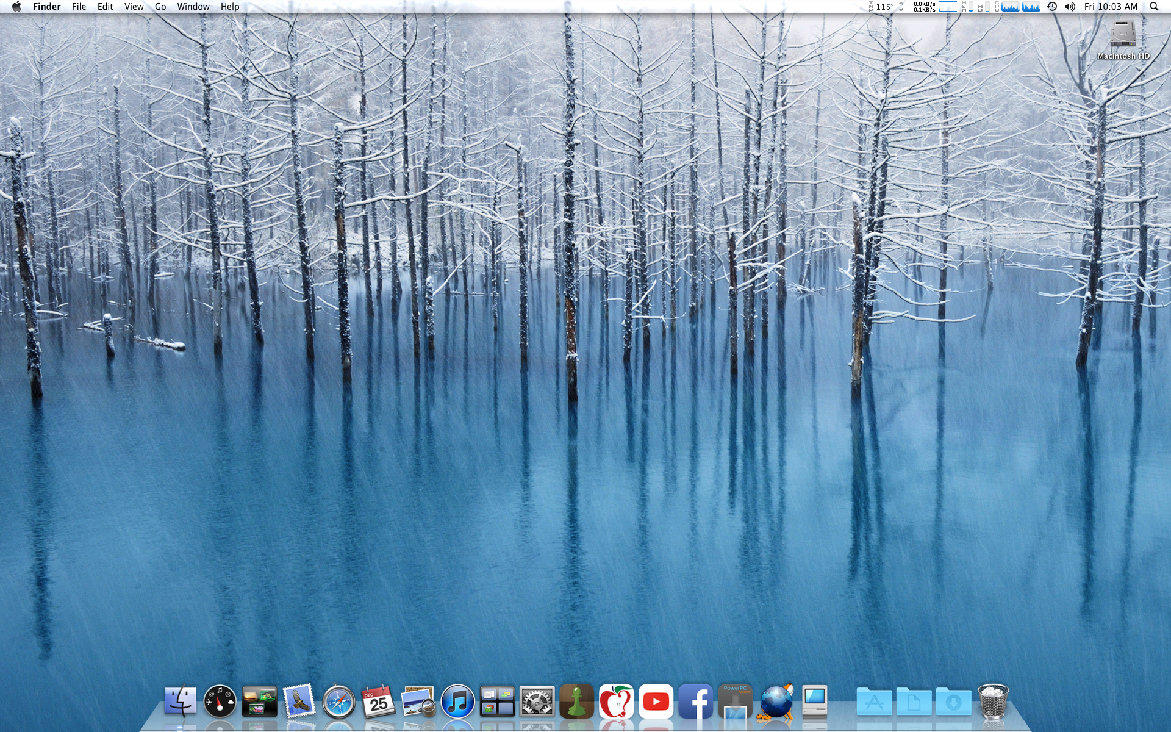Open the Apple menu
The image size is (1171, 732).
[x=16, y=7]
